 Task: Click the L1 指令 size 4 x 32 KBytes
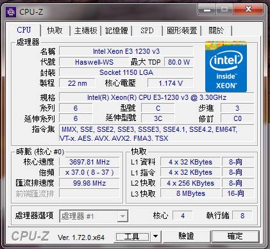click(x=190, y=172)
